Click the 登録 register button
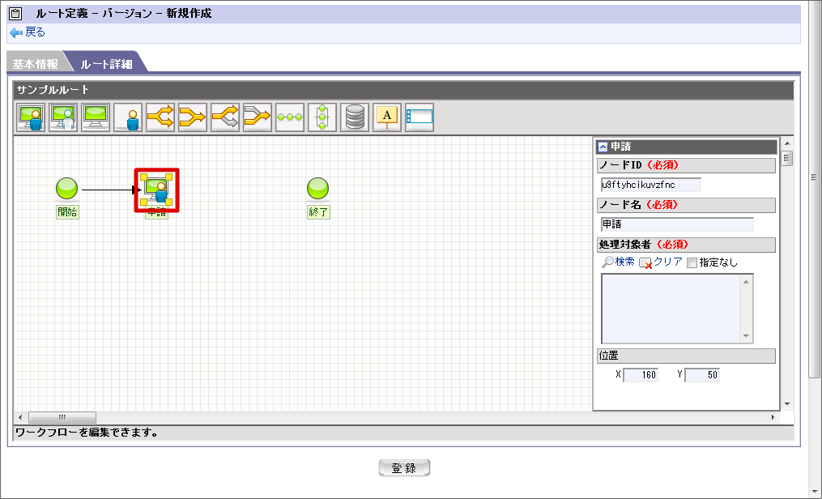This screenshot has height=499, width=822. coord(404,468)
